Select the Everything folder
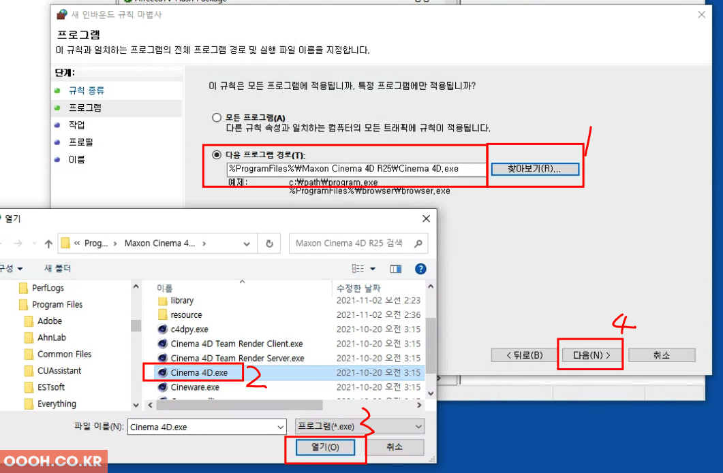723x473 pixels. pyautogui.click(x=57, y=404)
